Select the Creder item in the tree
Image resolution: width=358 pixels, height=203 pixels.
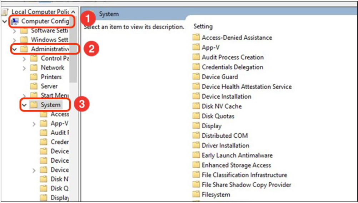(54, 142)
